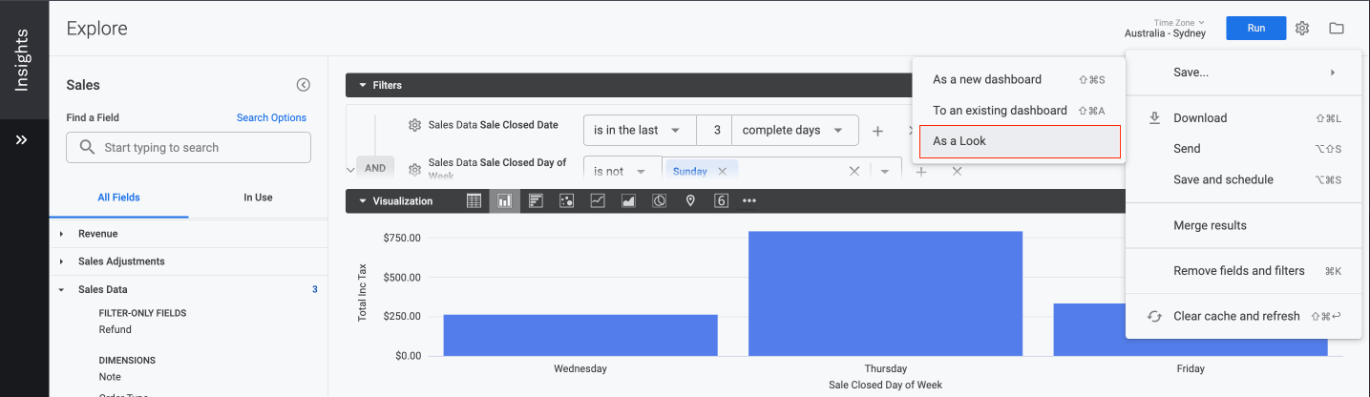Image resolution: width=1370 pixels, height=397 pixels.
Task: Collapse the filter group chevron beside AND
Action: coord(350,169)
